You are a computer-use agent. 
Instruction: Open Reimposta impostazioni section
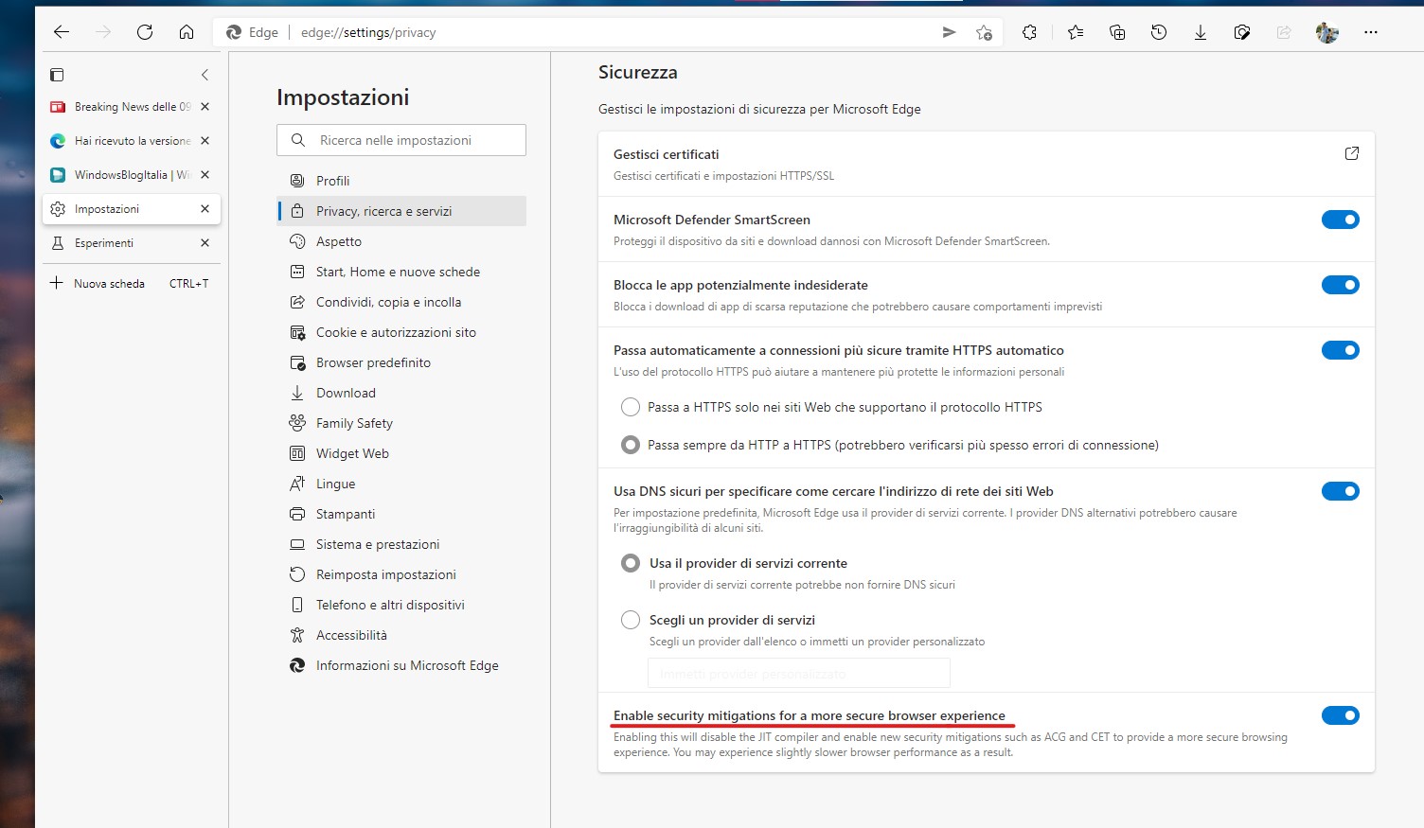[401, 574]
